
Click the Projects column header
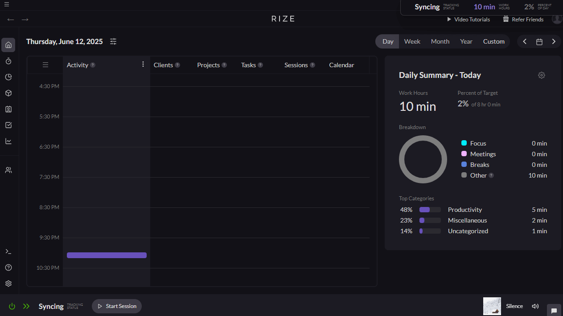(208, 65)
